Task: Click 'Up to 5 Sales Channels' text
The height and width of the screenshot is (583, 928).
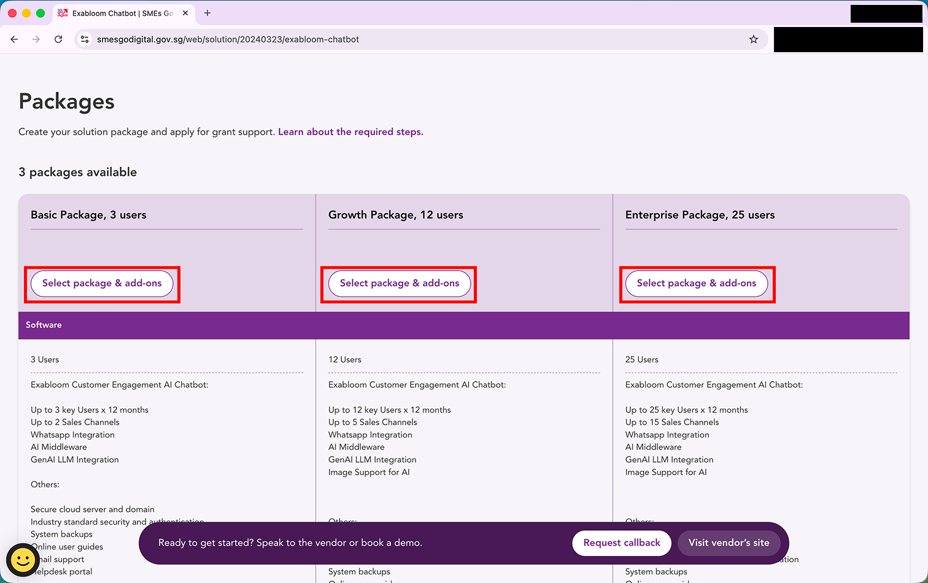Action: click(x=373, y=422)
